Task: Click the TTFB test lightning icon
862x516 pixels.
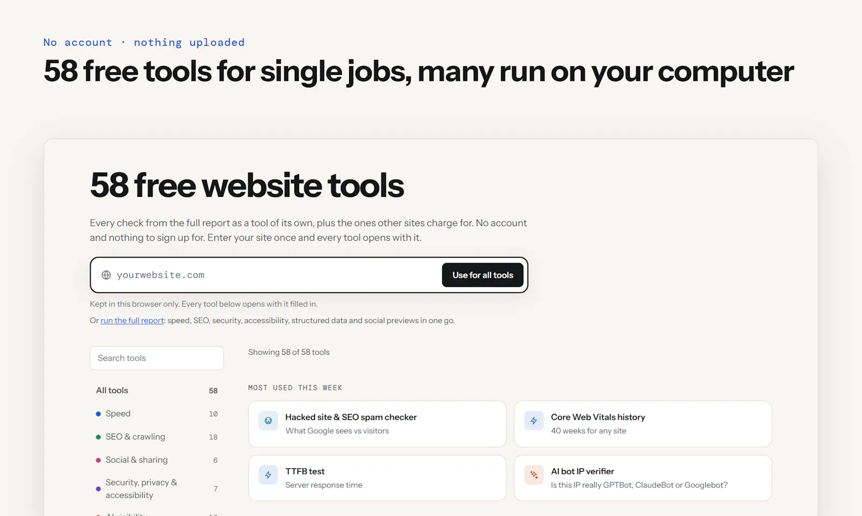Action: click(268, 475)
